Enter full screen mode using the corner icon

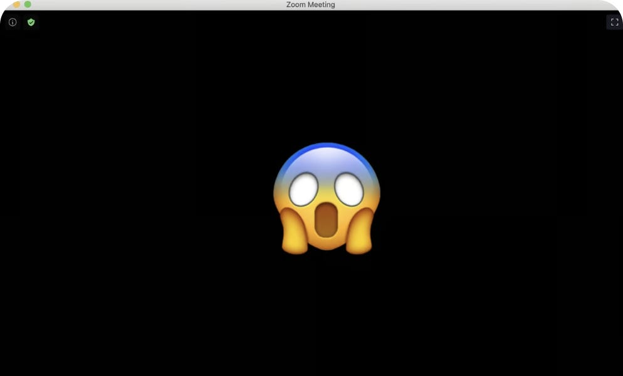[x=614, y=23]
